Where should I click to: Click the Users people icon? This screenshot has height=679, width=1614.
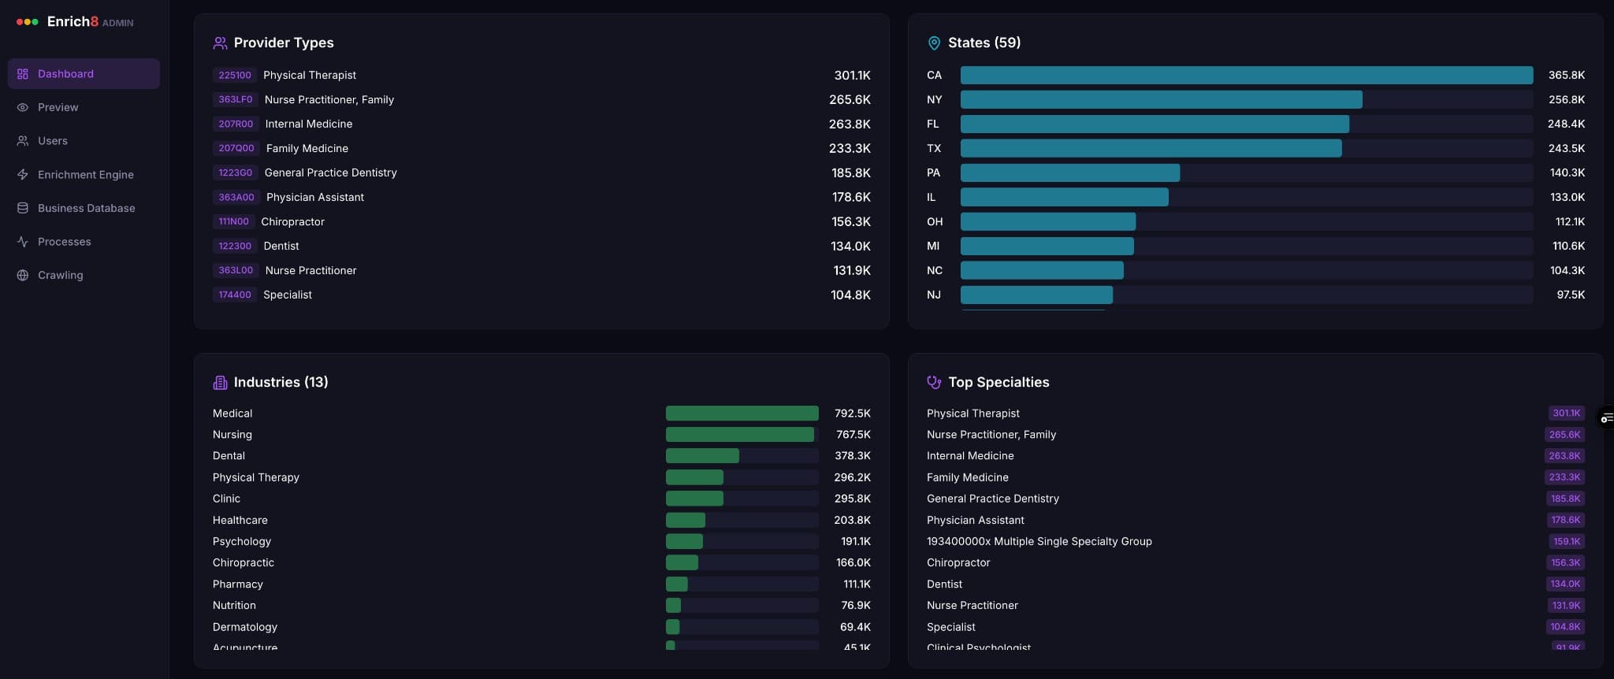[23, 141]
